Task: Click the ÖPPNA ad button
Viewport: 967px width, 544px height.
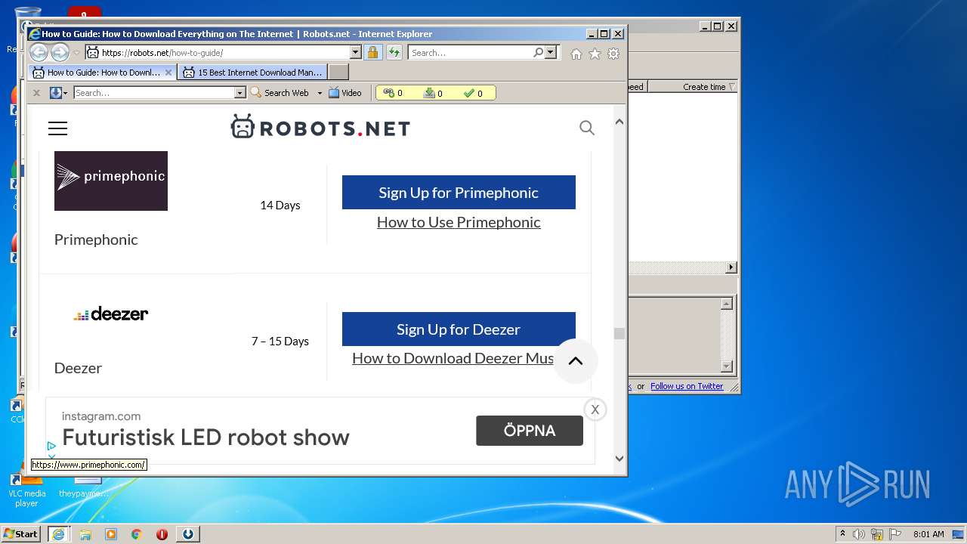Action: 530,431
